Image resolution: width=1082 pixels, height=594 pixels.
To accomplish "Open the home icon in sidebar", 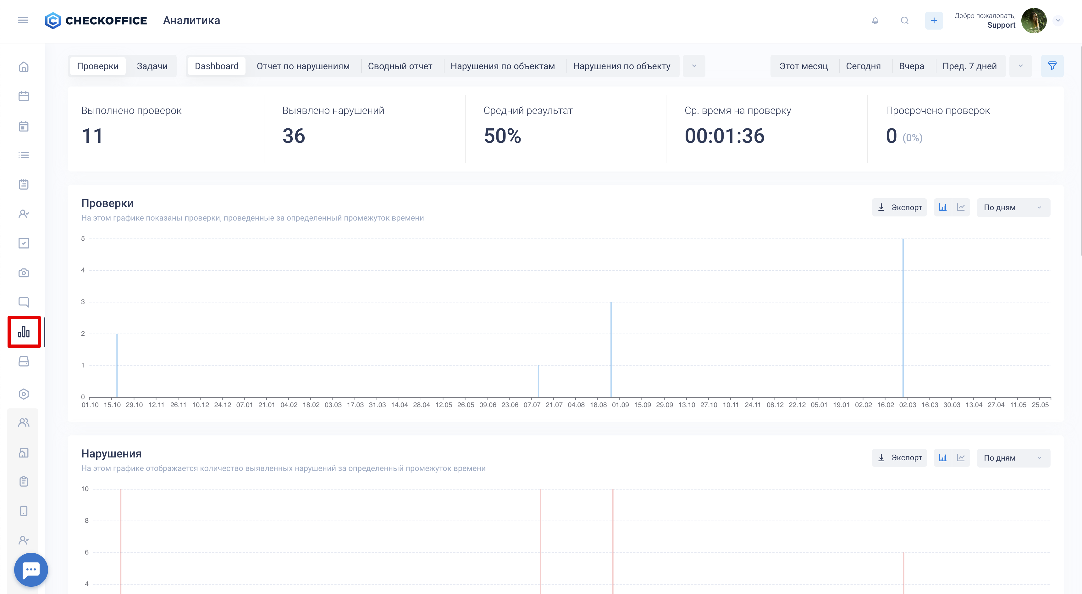I will 24,67.
